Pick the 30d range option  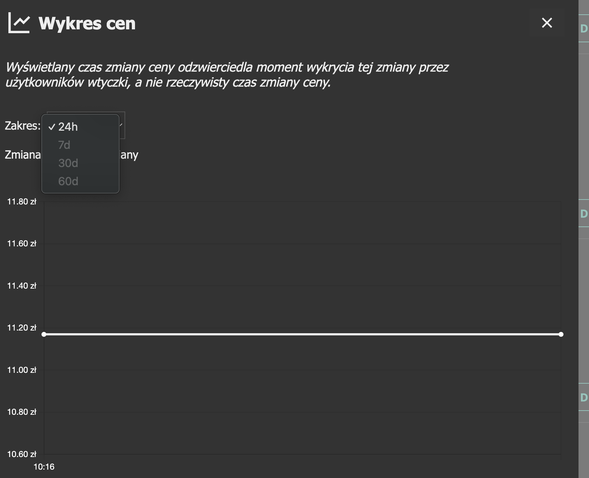(68, 163)
